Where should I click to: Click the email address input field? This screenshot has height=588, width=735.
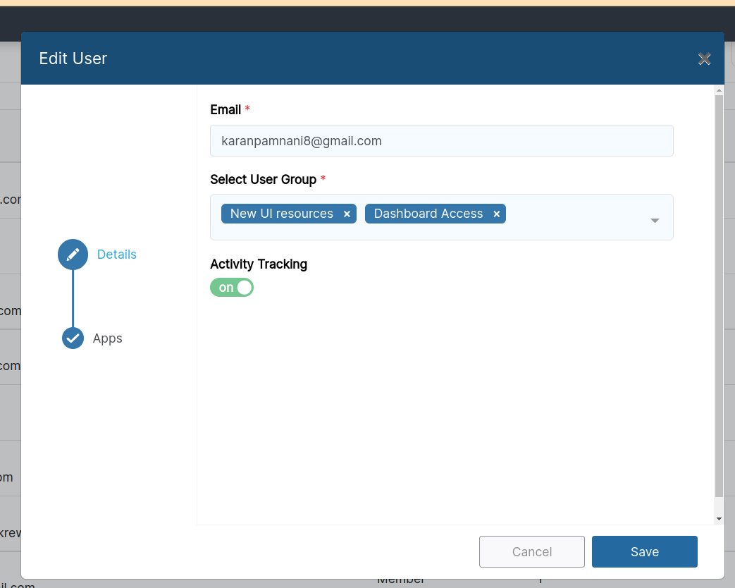click(x=441, y=140)
